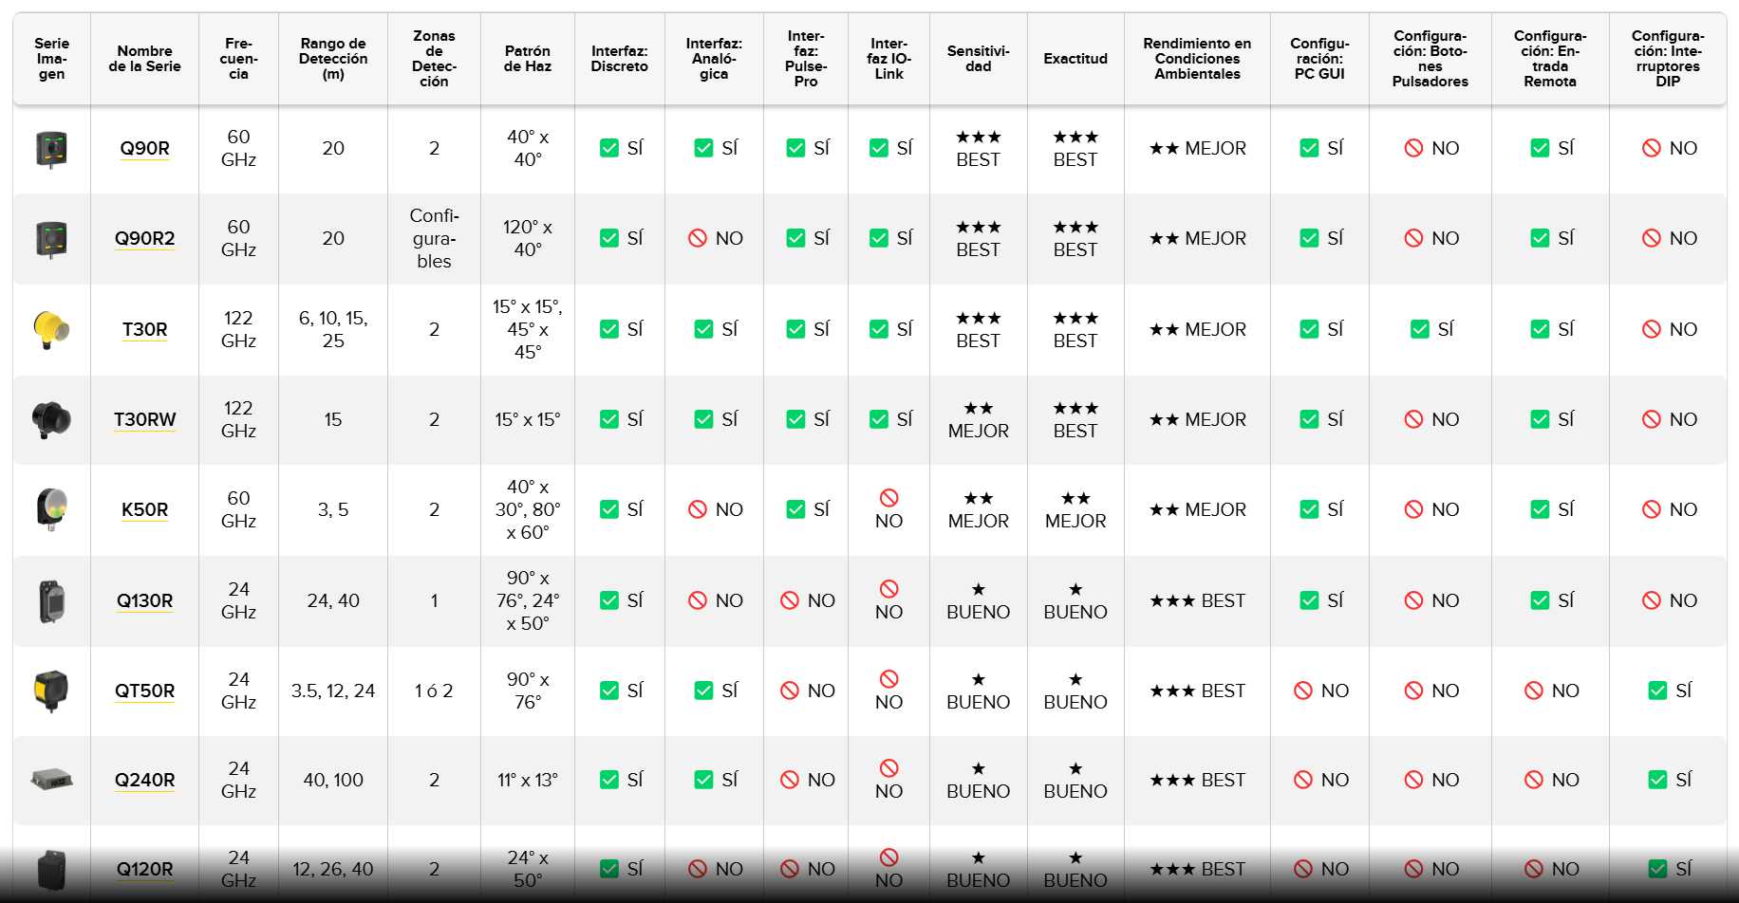Click the K50R sensor product image
The height and width of the screenshot is (903, 1739).
tap(51, 509)
